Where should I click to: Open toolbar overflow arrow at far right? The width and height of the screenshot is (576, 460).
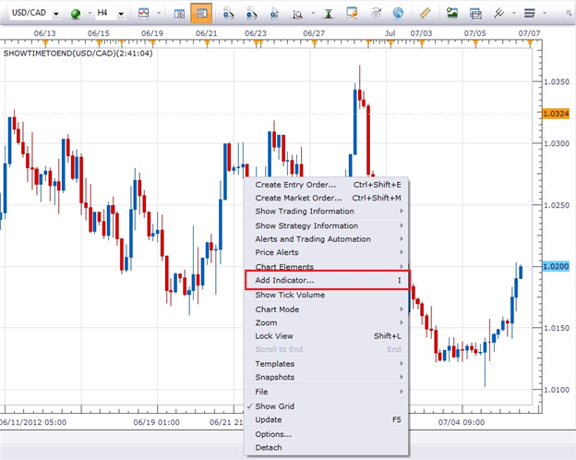[569, 13]
